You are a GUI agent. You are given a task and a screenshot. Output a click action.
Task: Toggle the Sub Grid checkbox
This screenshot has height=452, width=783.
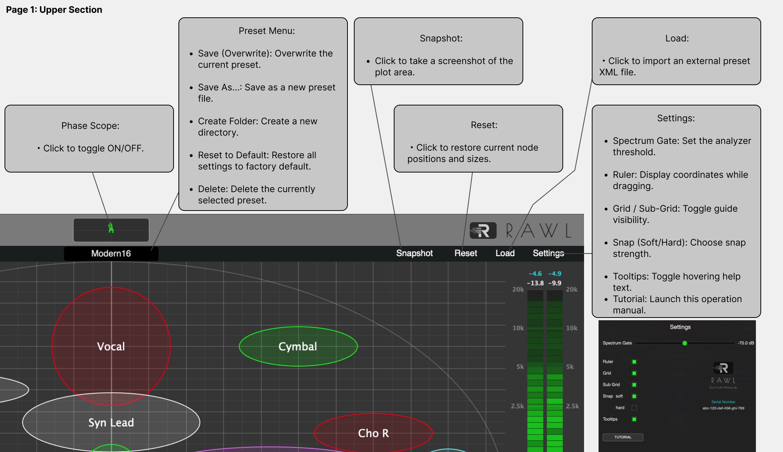(x=634, y=385)
